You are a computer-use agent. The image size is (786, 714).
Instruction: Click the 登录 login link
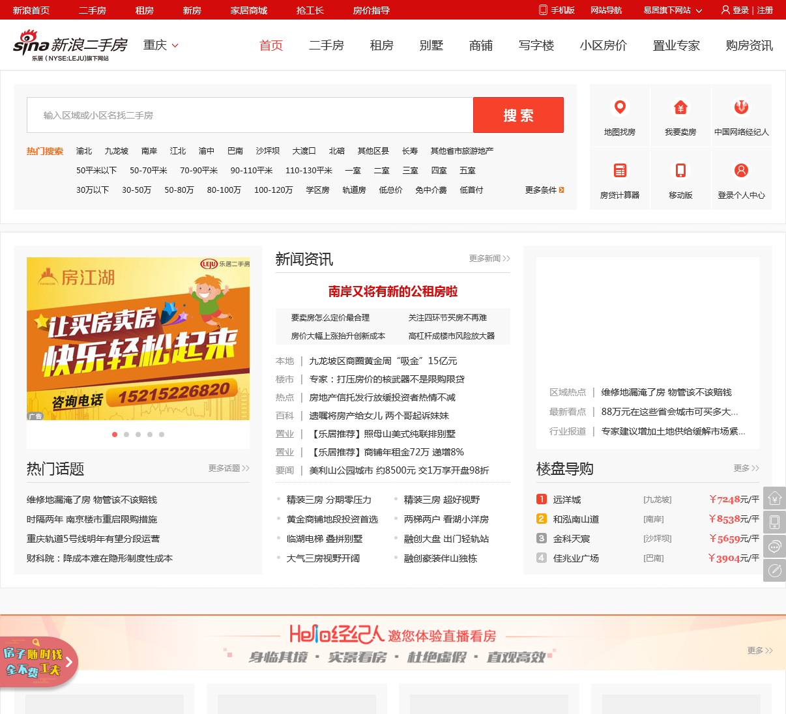click(740, 10)
